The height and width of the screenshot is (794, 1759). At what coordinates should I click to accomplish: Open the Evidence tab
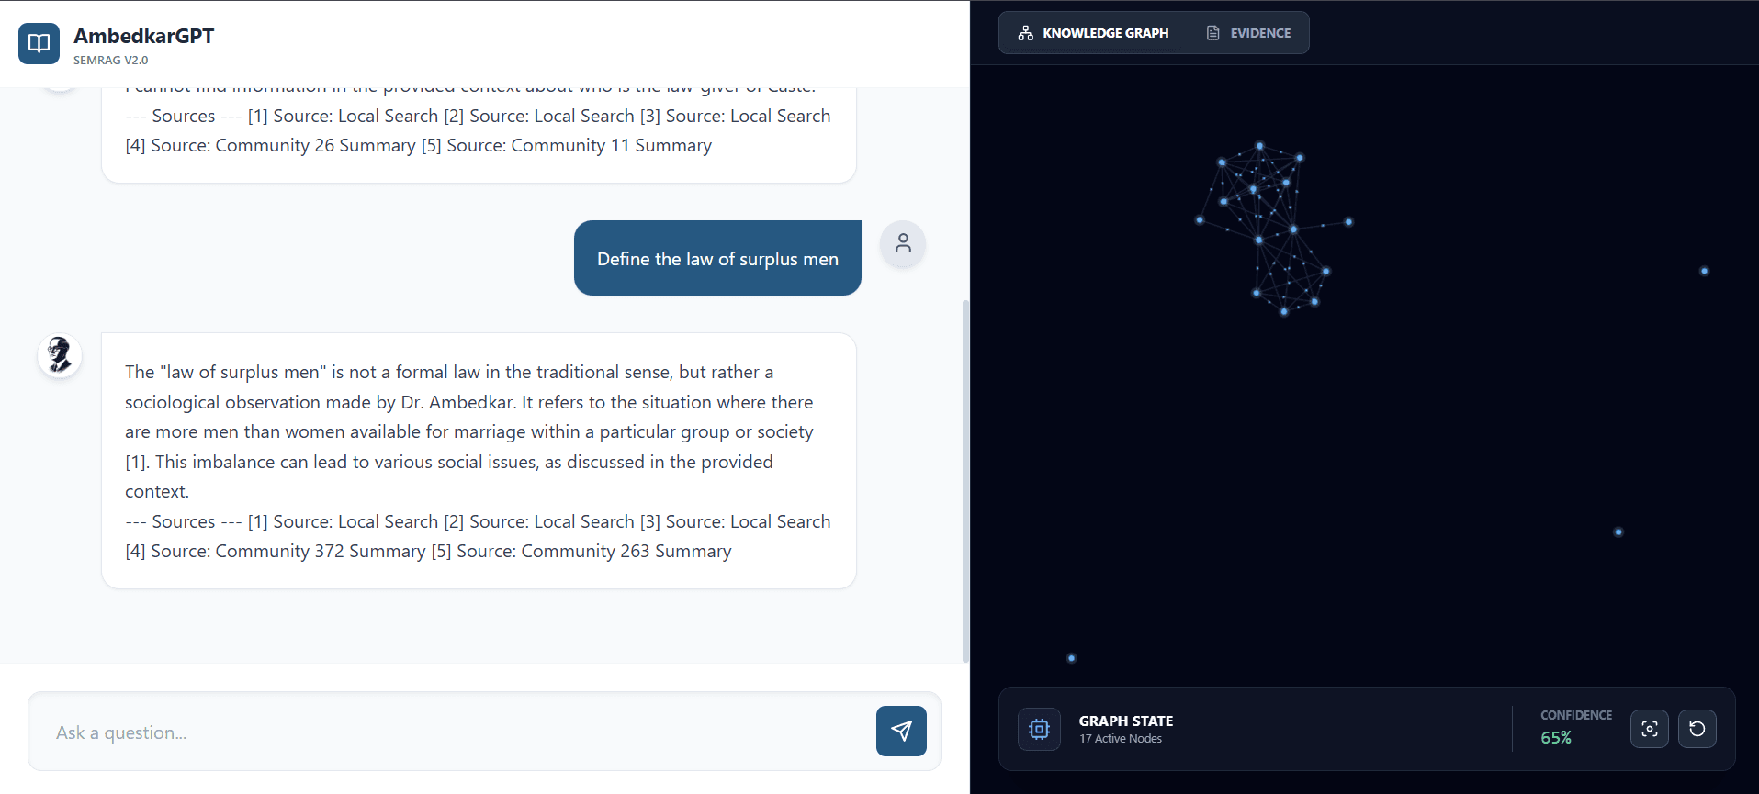(x=1248, y=33)
